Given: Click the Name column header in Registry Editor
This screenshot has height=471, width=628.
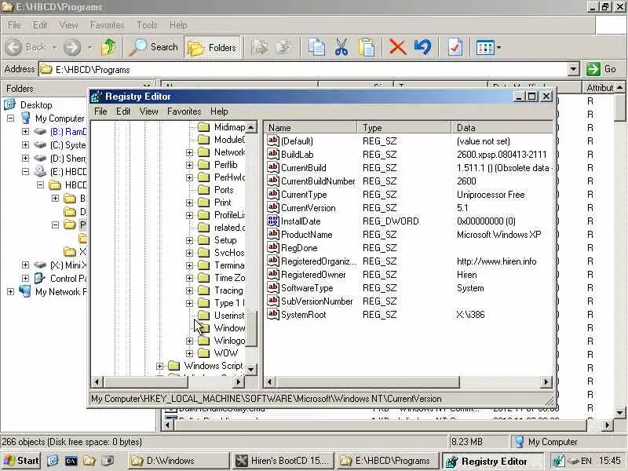Looking at the screenshot, I should 310,128.
